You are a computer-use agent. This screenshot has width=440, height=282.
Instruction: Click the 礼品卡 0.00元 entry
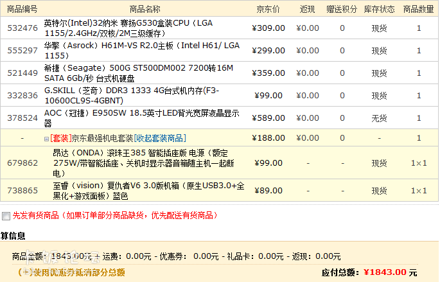tap(255, 256)
